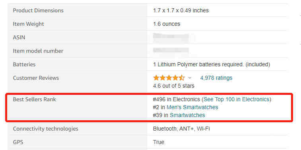Select the True value for GPS
The height and width of the screenshot is (150, 301).
click(x=159, y=142)
